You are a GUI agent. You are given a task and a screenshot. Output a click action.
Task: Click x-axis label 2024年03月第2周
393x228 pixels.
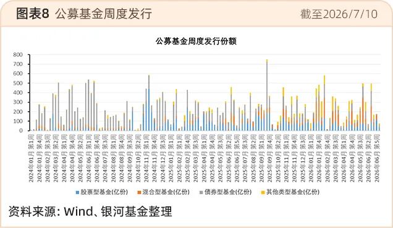pyautogui.click(x=56, y=158)
